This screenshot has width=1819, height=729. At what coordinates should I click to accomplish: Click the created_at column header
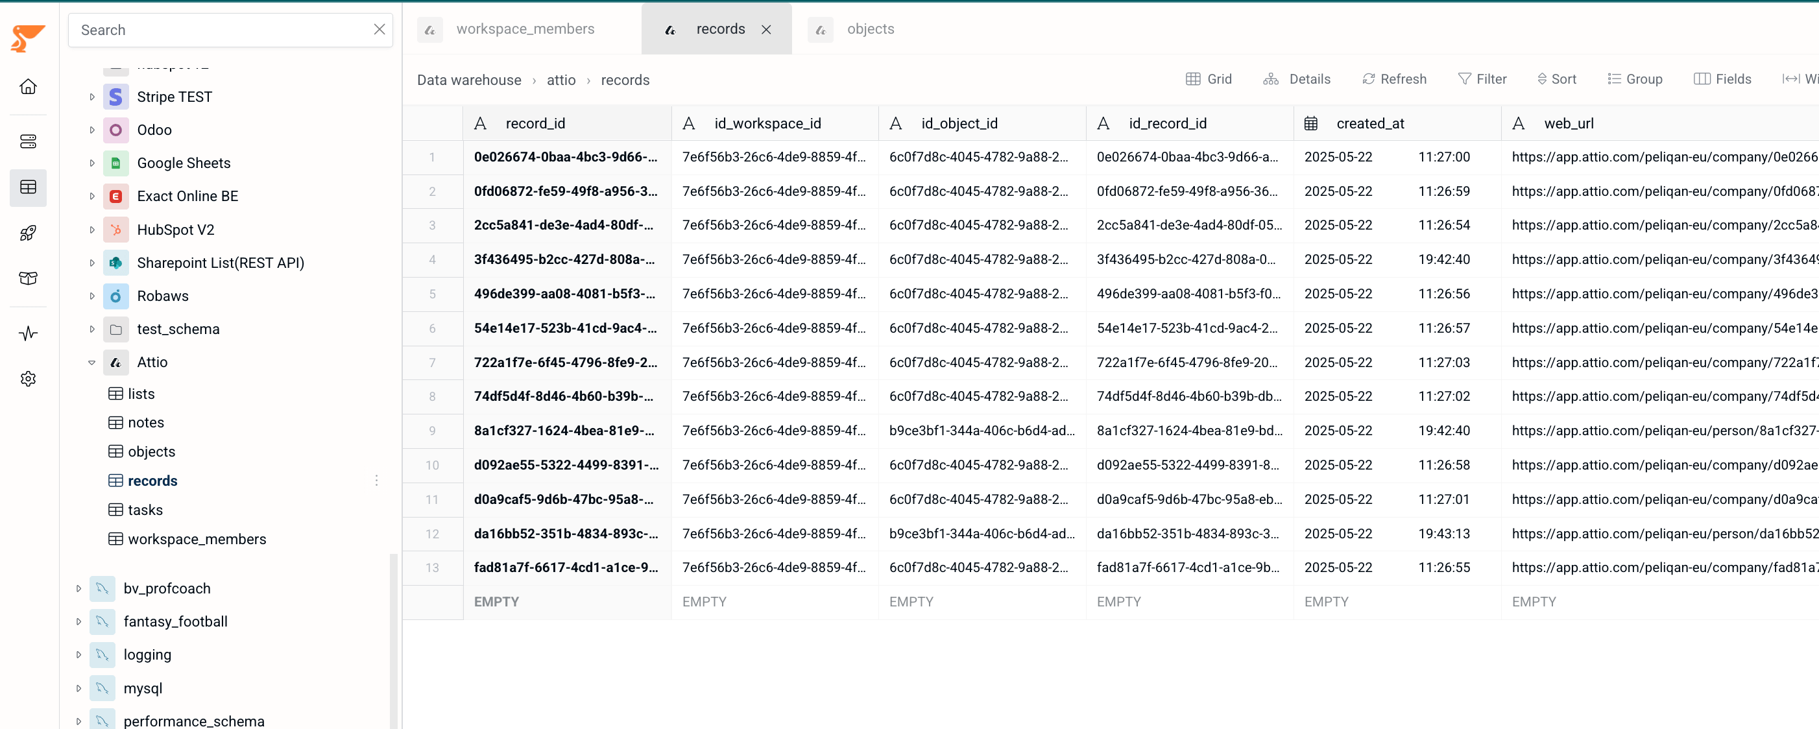(1397, 123)
